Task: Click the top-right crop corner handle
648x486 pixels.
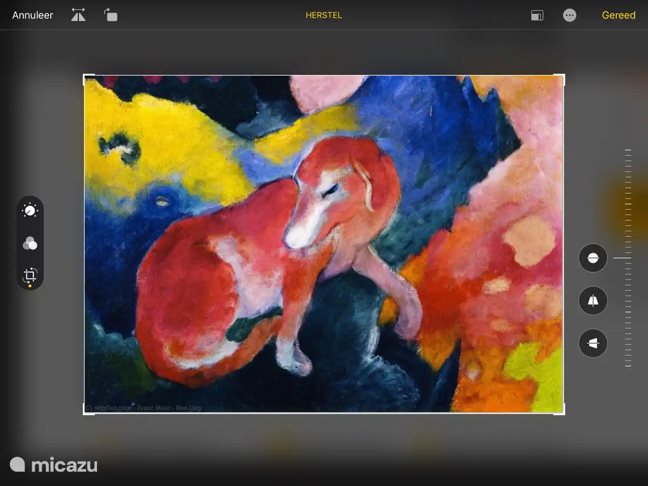Action: (x=563, y=76)
